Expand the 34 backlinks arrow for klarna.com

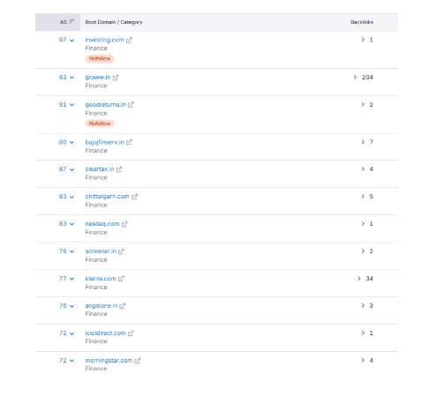click(359, 279)
